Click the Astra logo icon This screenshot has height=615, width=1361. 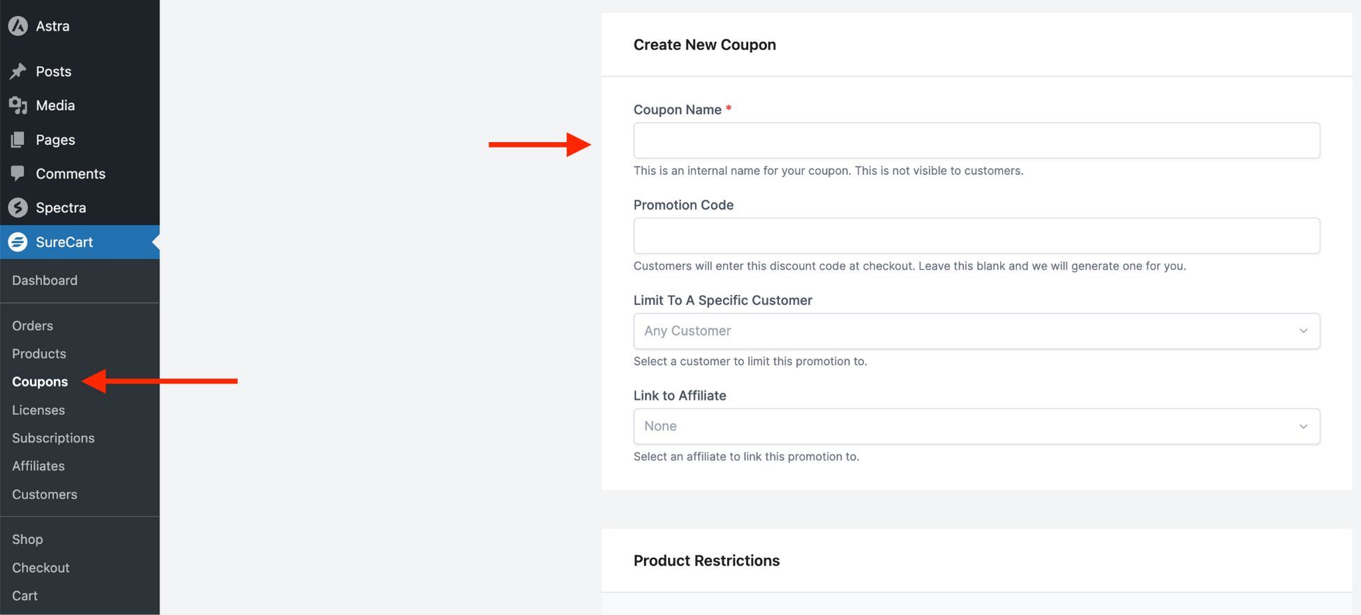[x=18, y=26]
